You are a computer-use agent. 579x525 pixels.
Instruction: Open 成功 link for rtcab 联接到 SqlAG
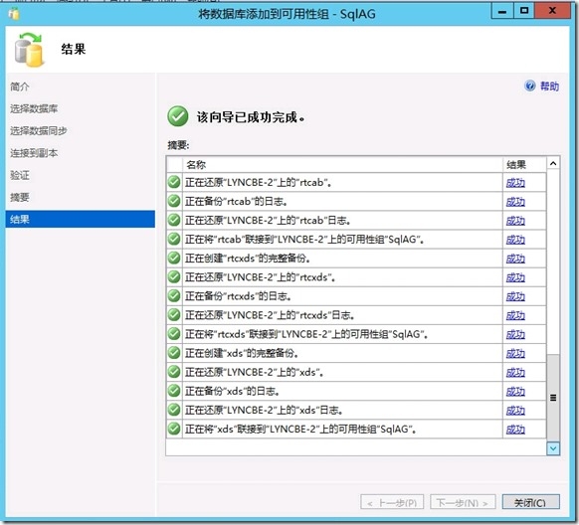click(x=515, y=240)
